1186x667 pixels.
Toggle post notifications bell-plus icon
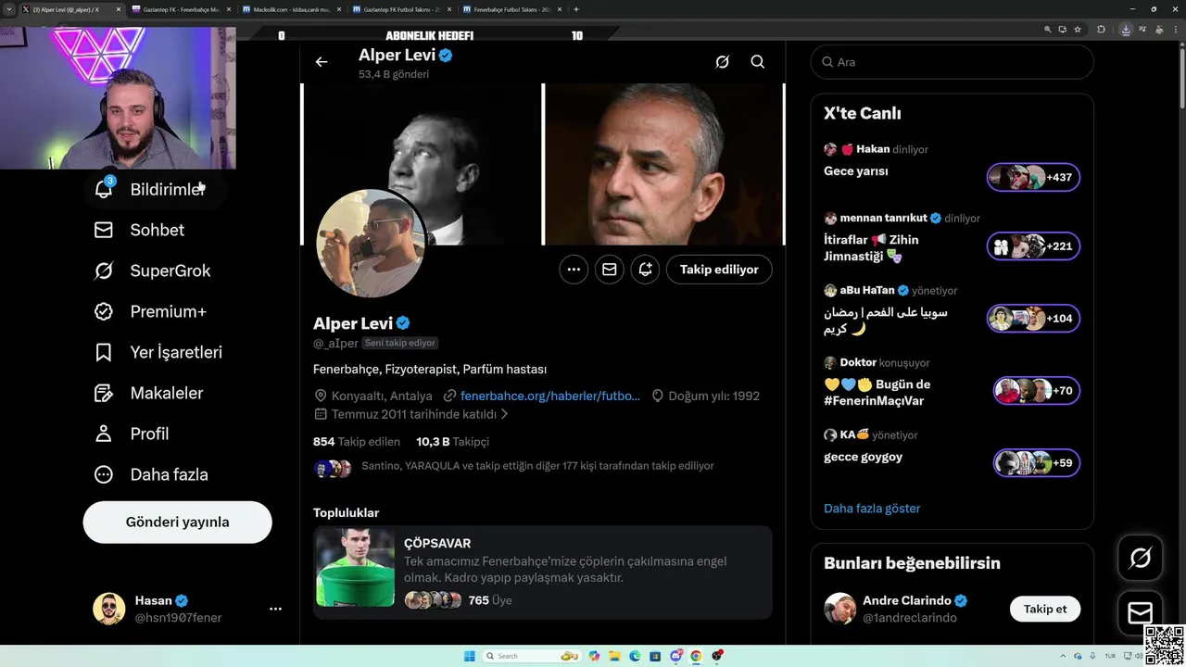coord(645,270)
